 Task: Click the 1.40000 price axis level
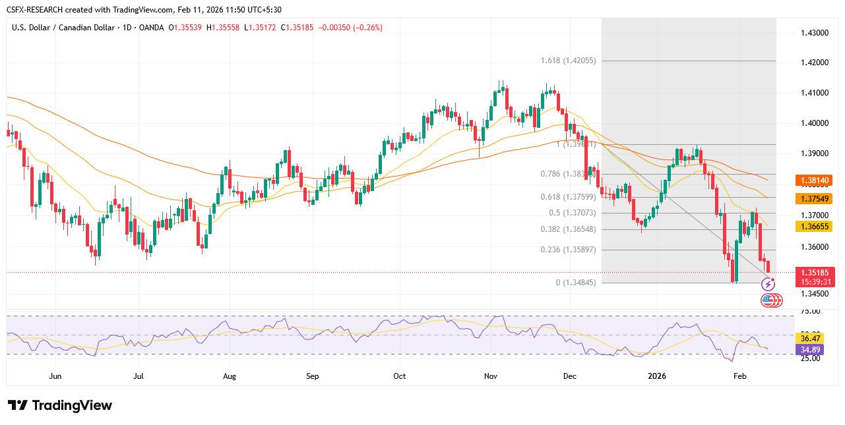[815, 123]
